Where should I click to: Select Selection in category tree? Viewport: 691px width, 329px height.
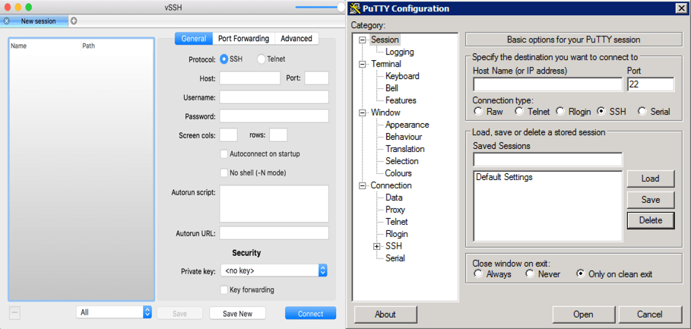coord(402,161)
